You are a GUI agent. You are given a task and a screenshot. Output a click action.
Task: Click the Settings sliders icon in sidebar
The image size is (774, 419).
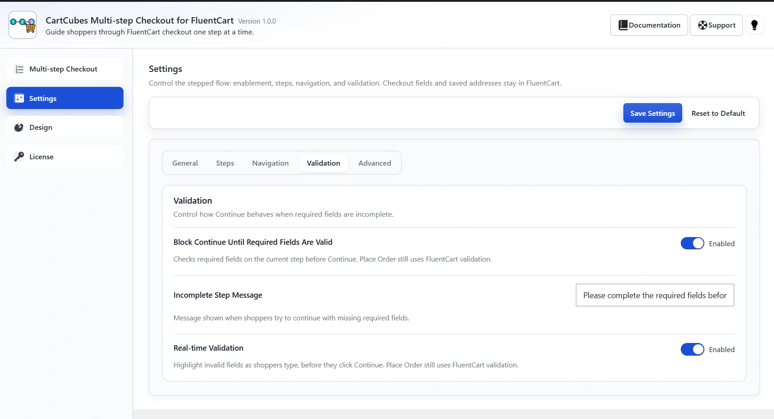[19, 98]
